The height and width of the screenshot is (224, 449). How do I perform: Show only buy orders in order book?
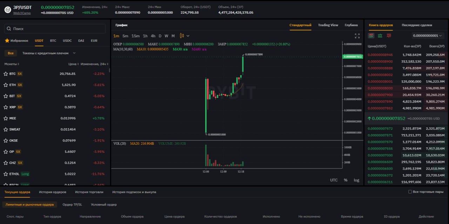(x=380, y=35)
